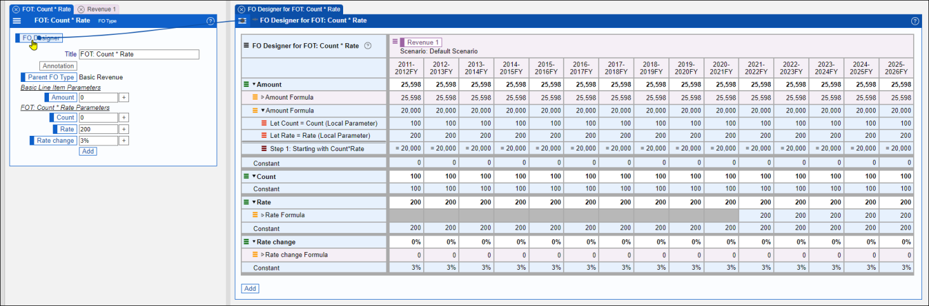Open red menu icon of Let Count row
929x306 pixels.
point(264,123)
